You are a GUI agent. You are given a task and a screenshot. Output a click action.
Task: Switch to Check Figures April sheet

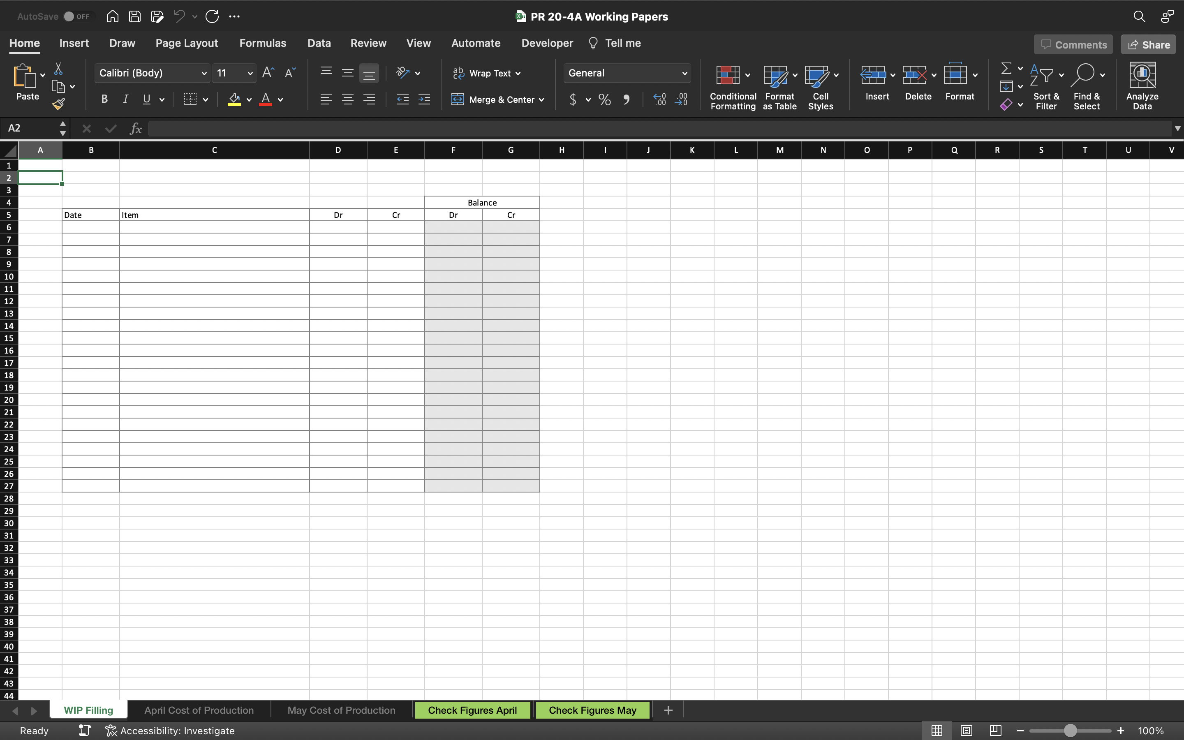point(472,710)
